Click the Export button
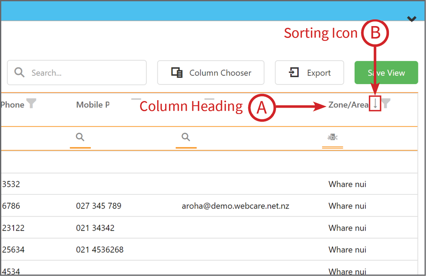This screenshot has width=426, height=276. click(310, 73)
